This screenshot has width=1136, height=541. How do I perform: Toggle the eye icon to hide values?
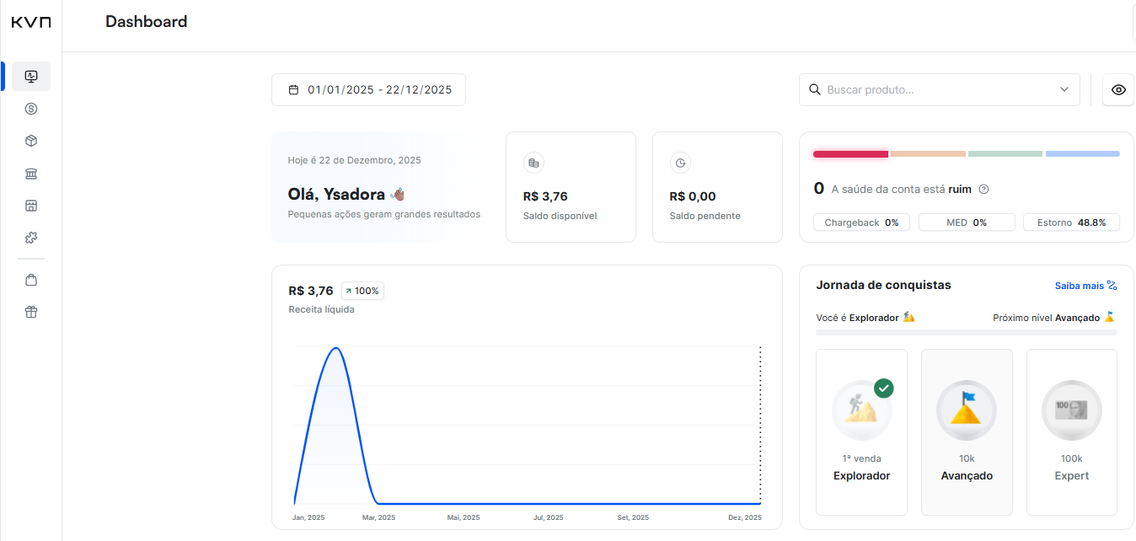(1118, 90)
